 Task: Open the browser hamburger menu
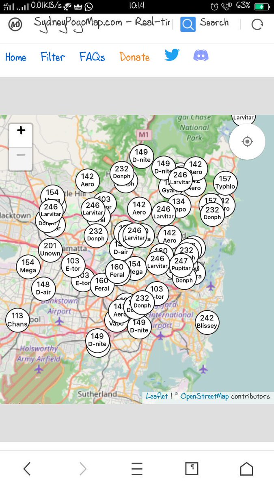tap(137, 469)
